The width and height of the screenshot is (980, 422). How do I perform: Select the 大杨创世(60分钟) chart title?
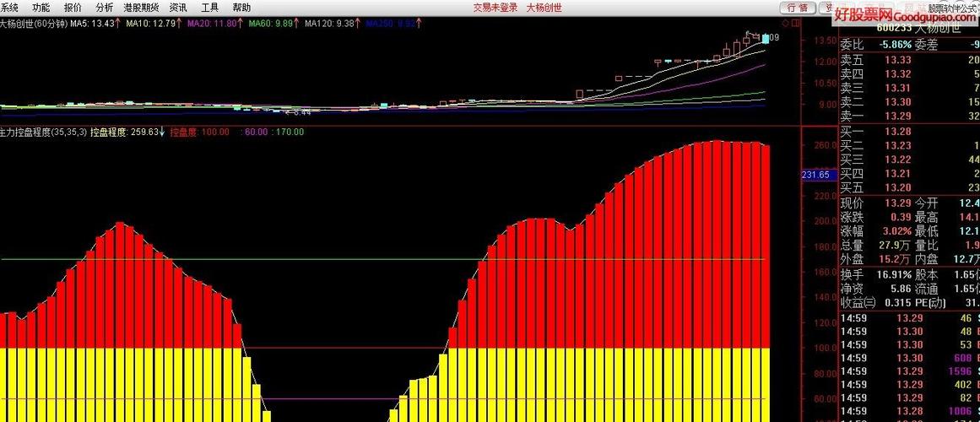[x=34, y=23]
